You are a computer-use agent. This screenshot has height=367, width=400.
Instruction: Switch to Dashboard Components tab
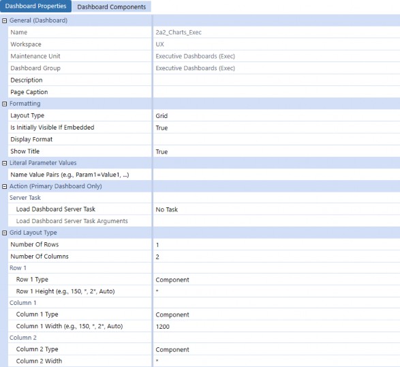coord(112,7)
